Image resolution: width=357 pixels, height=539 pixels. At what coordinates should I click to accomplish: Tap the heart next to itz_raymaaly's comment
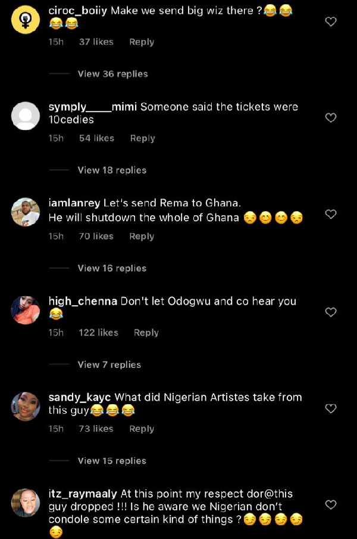331,504
